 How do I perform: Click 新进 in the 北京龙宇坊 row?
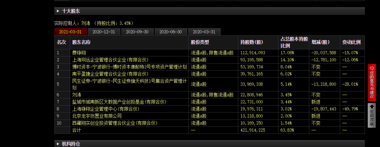(316, 116)
